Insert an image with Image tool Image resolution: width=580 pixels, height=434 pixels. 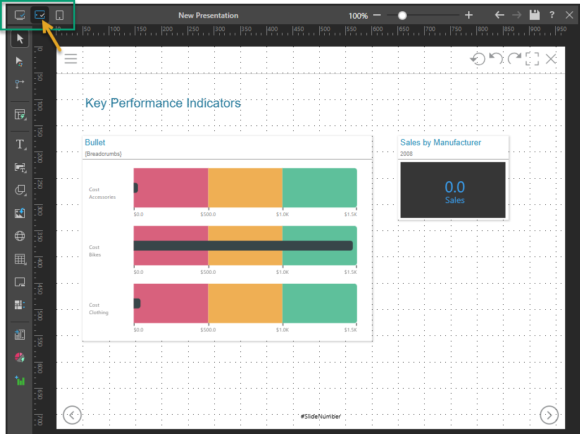point(20,213)
